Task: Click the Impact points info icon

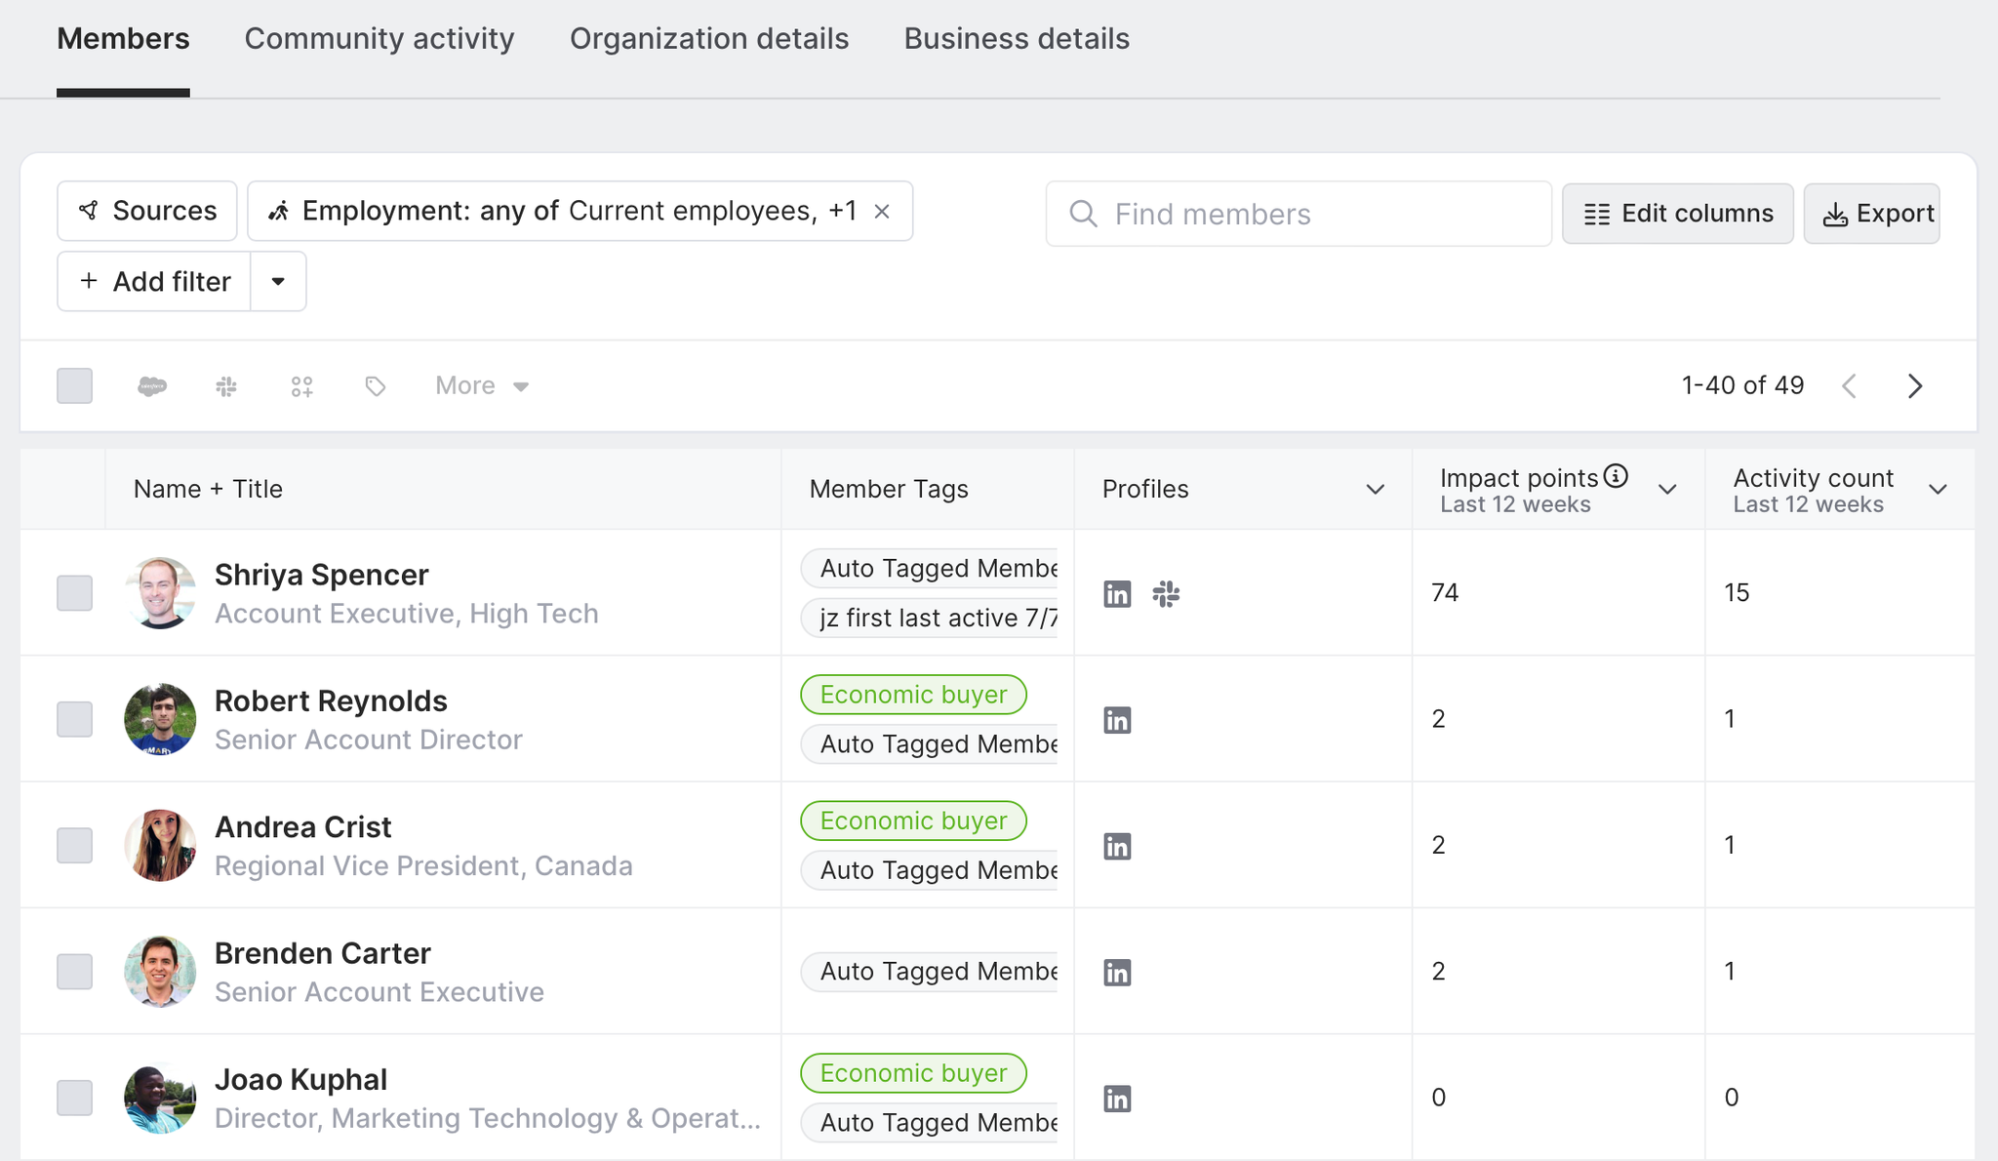Action: pos(1617,476)
